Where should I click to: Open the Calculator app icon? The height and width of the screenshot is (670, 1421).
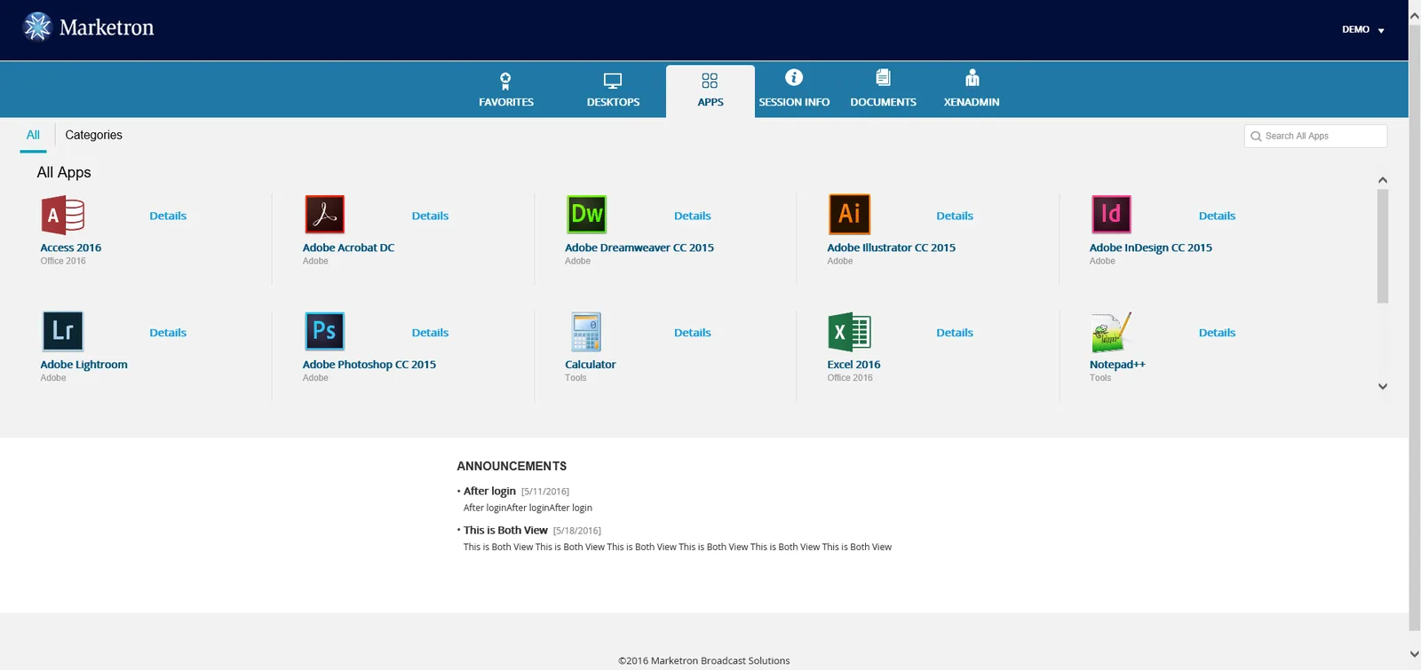586,332
